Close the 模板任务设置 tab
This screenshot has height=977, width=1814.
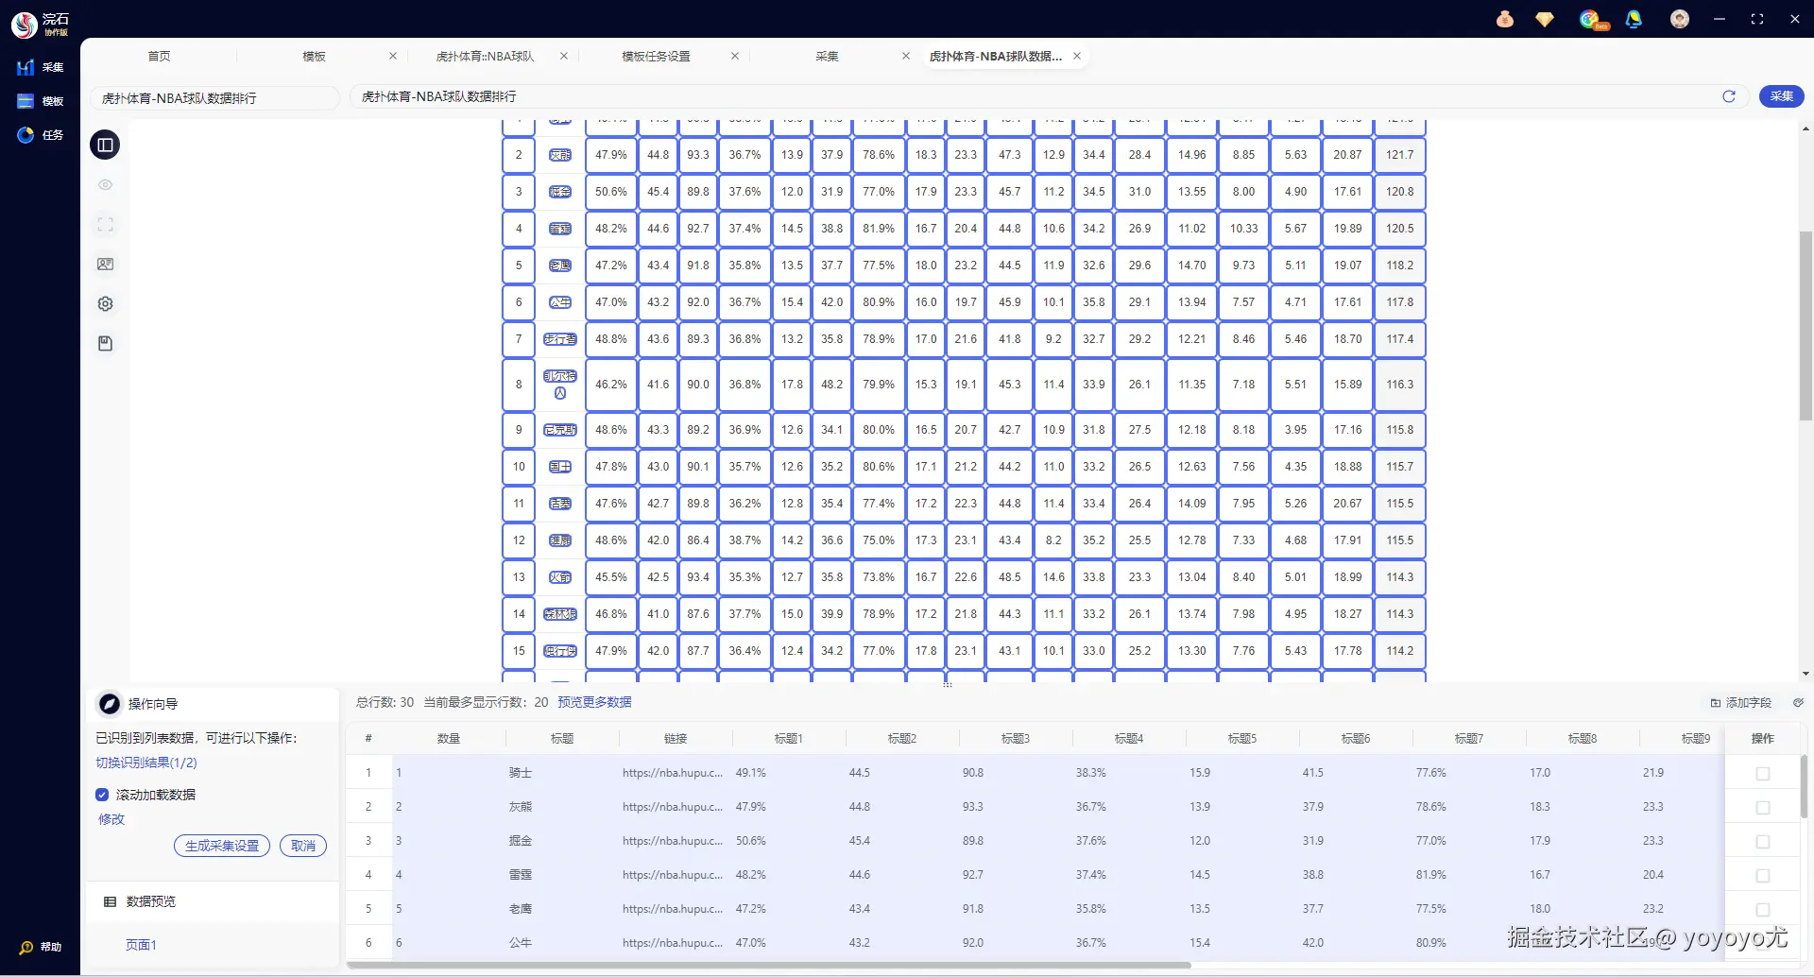click(x=735, y=56)
